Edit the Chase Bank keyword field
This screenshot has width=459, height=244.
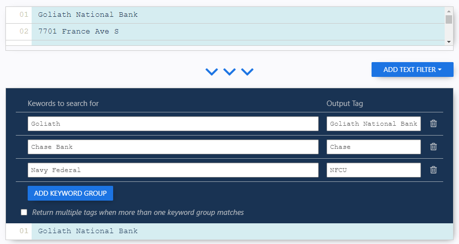pyautogui.click(x=173, y=147)
